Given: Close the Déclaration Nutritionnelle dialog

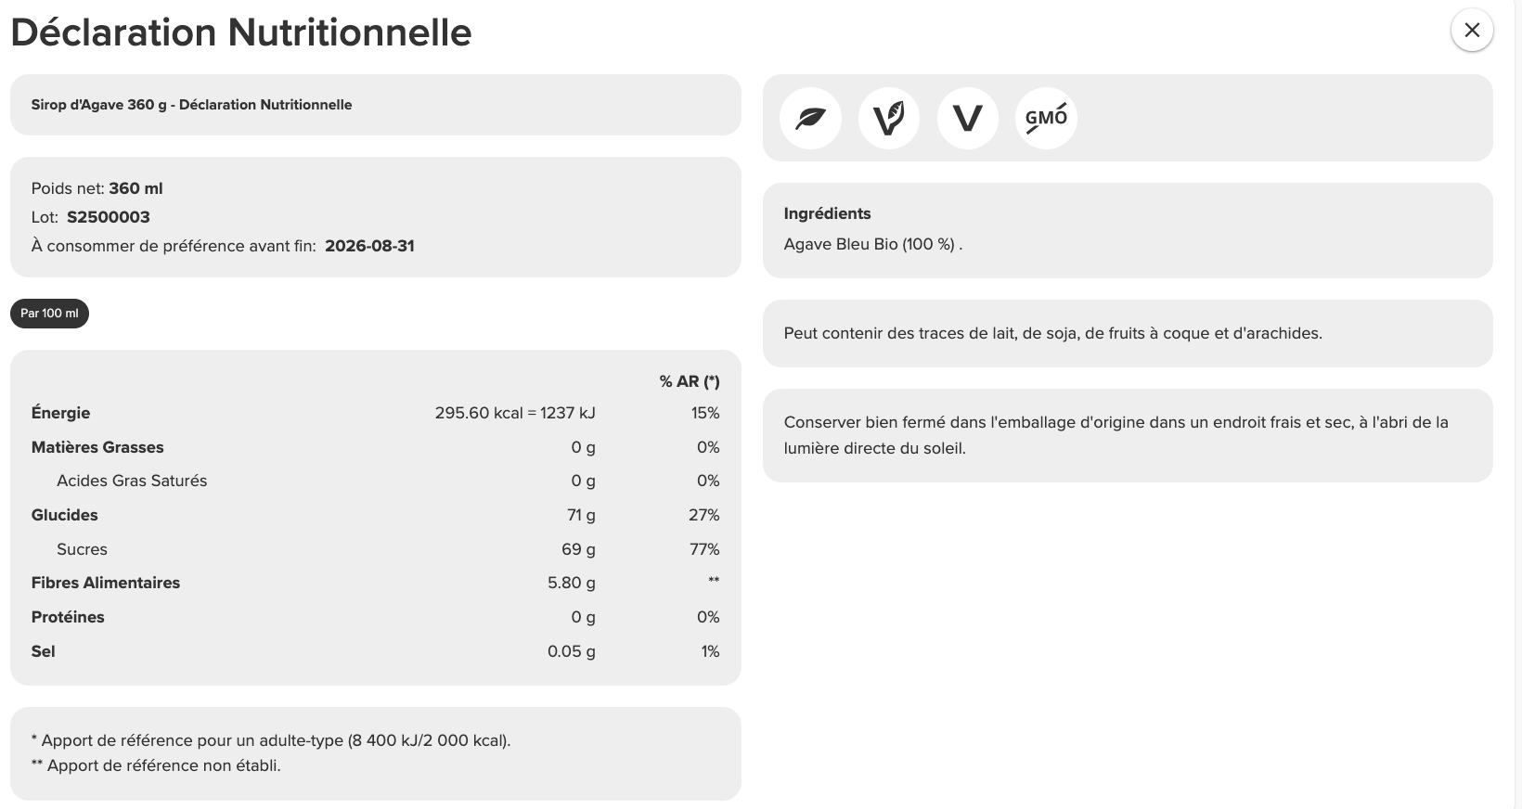Looking at the screenshot, I should point(1472,31).
